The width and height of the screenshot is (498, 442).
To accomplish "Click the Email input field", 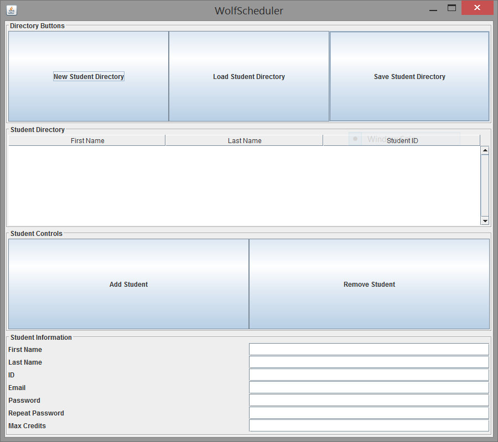I will click(x=369, y=387).
